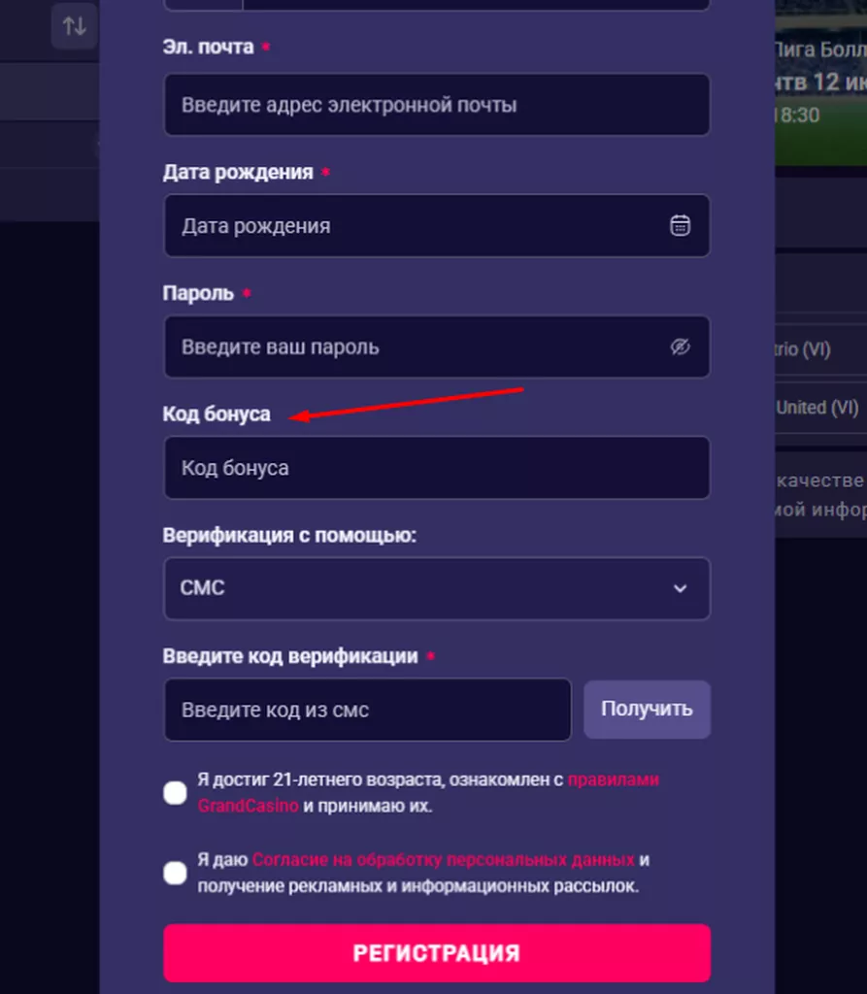Click the Код бонуса field label
The image size is (867, 994).
point(217,414)
